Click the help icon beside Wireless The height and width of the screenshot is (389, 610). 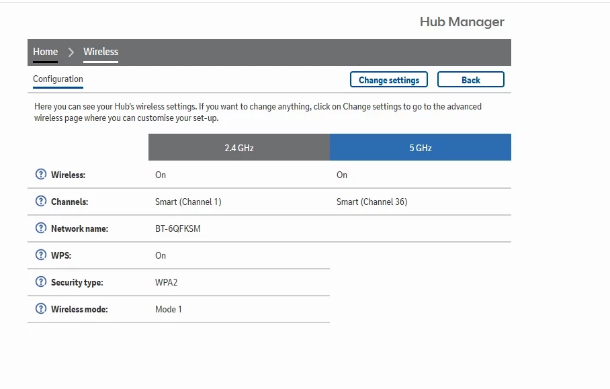40,175
